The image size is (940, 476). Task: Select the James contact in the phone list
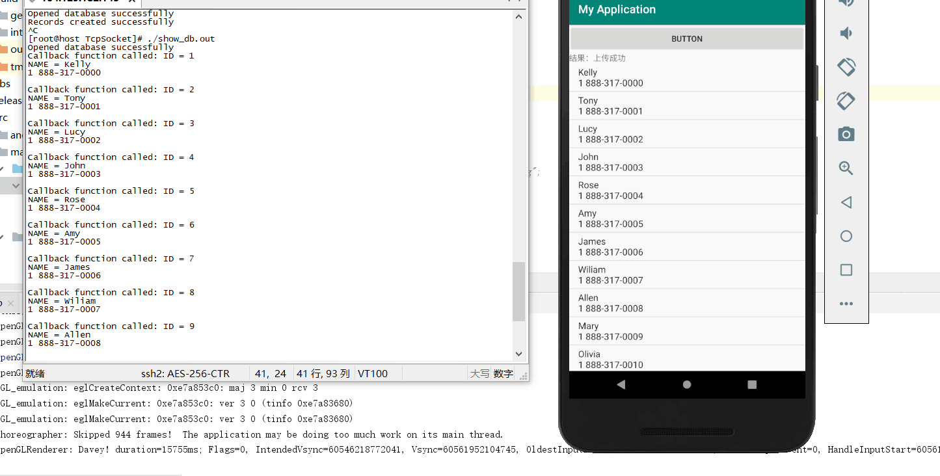[687, 246]
